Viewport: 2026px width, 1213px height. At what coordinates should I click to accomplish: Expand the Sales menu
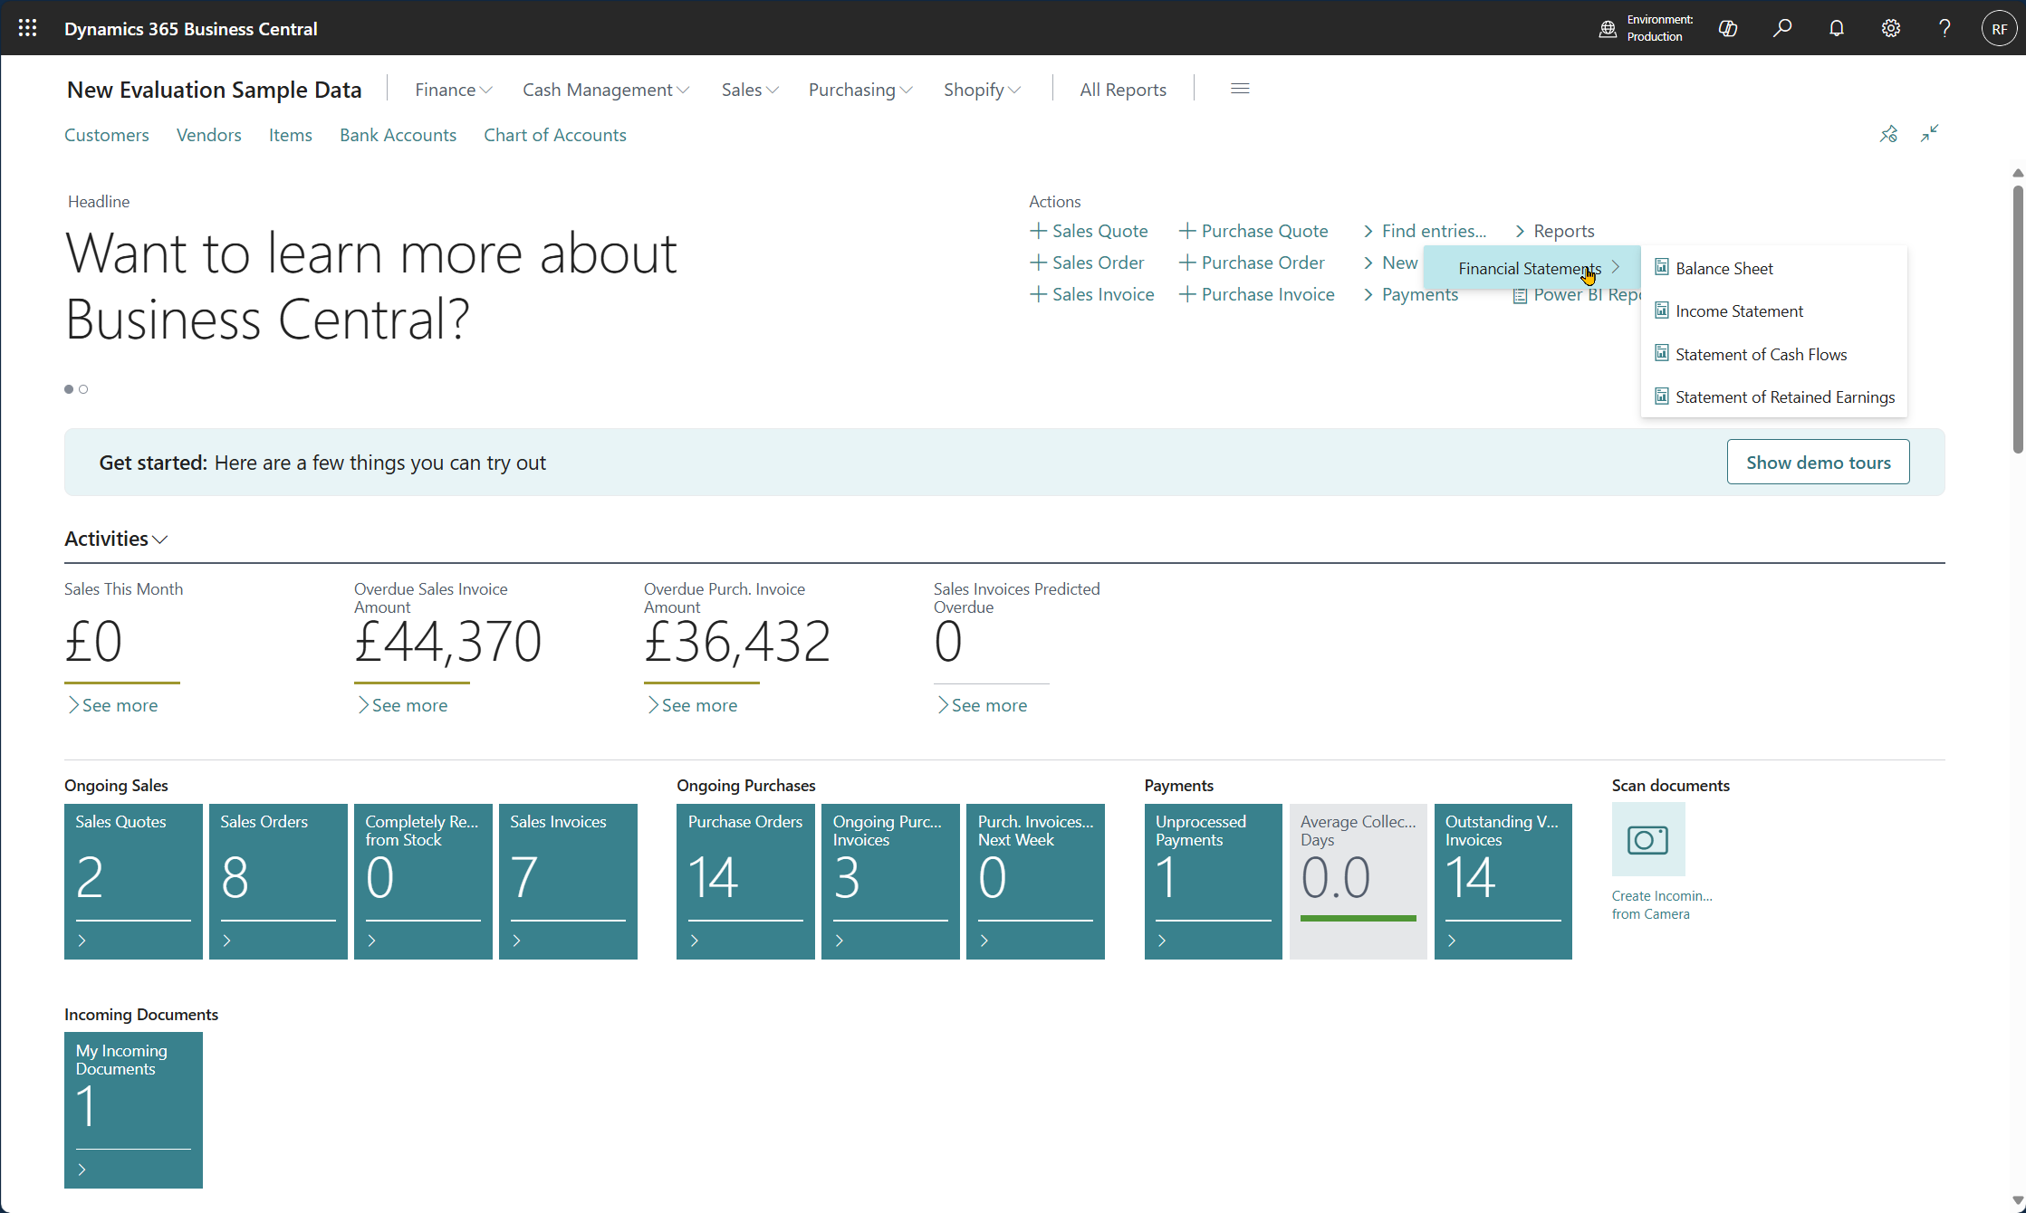click(x=750, y=90)
